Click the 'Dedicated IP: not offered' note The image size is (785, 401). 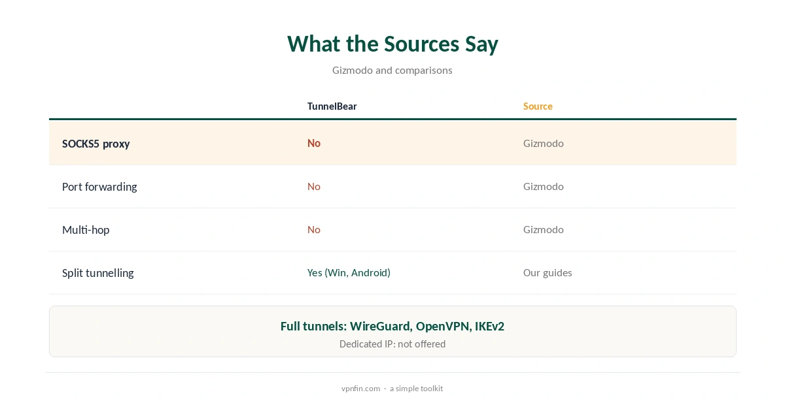[x=392, y=344]
